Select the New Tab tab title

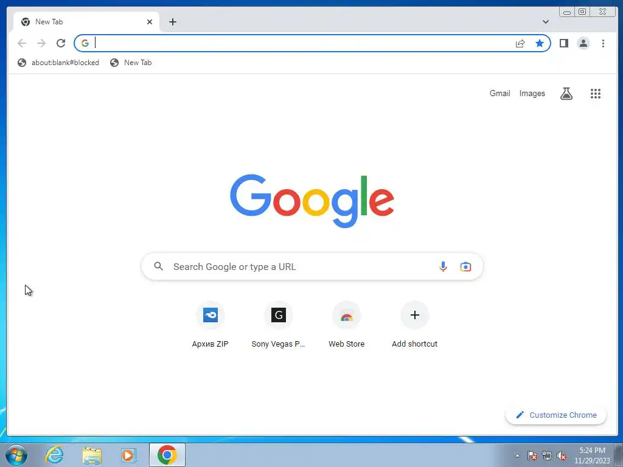[x=49, y=22]
